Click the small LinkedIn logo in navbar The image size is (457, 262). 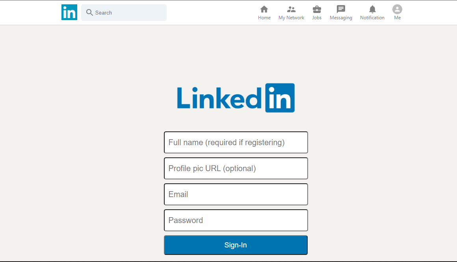(x=69, y=12)
